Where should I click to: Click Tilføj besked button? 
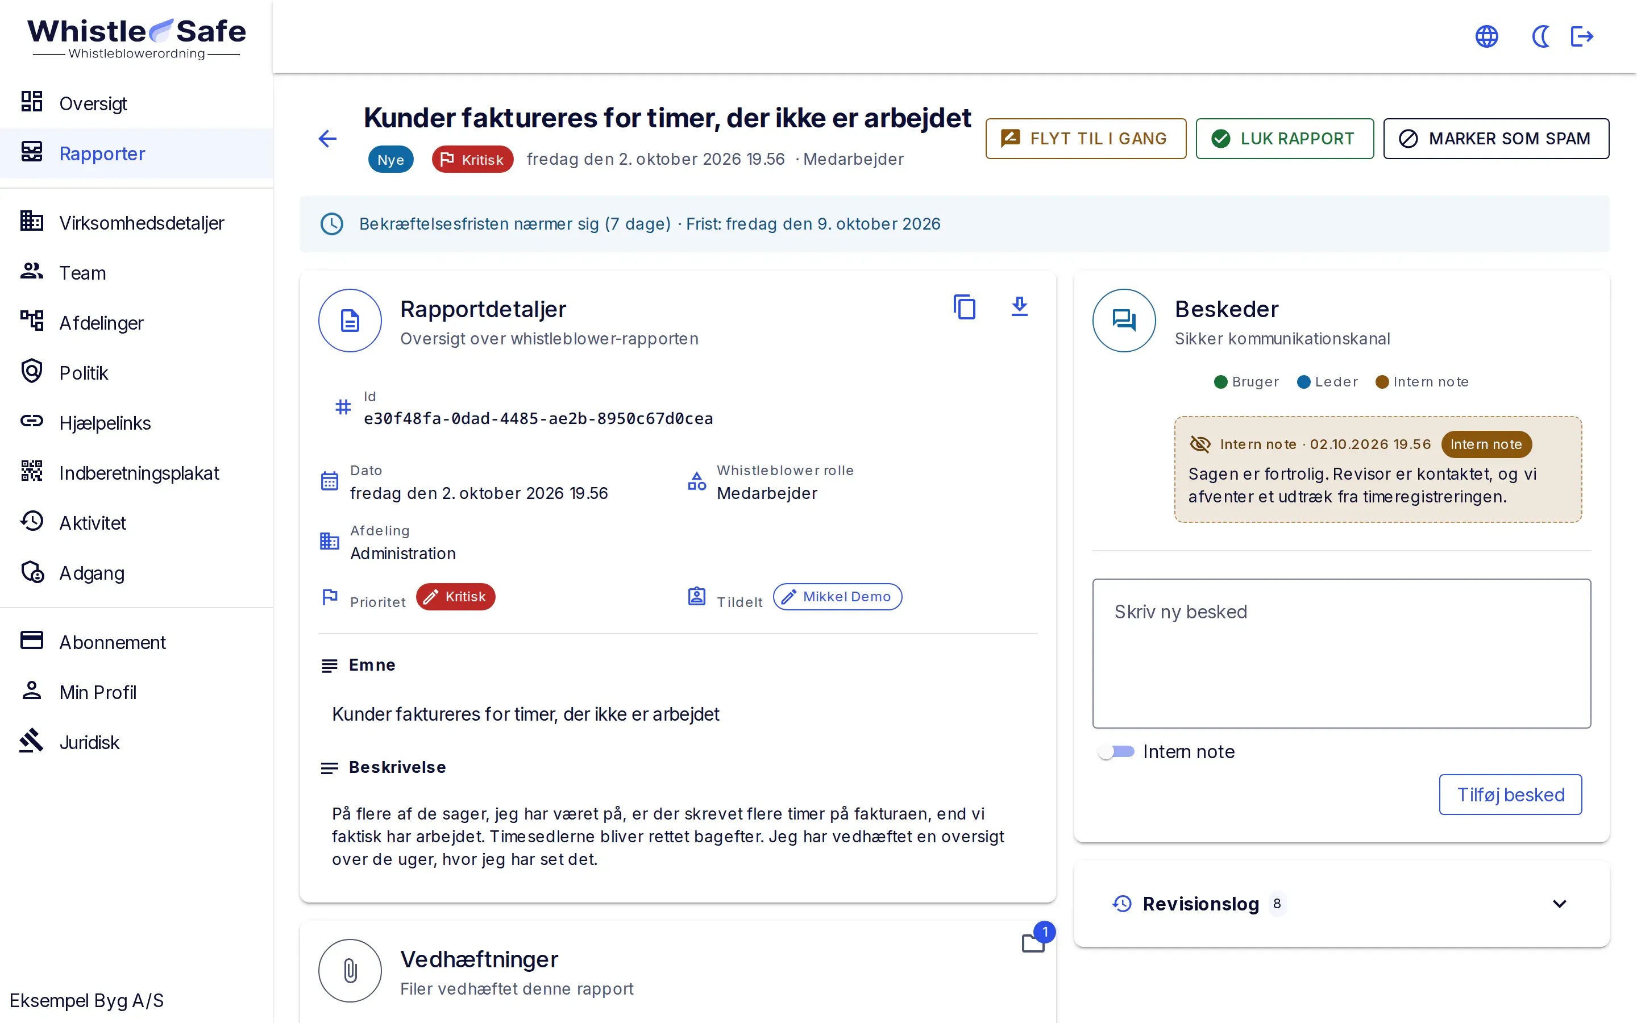[1510, 795]
